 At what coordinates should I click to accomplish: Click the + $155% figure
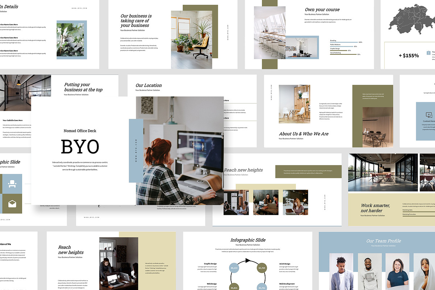pos(409,55)
